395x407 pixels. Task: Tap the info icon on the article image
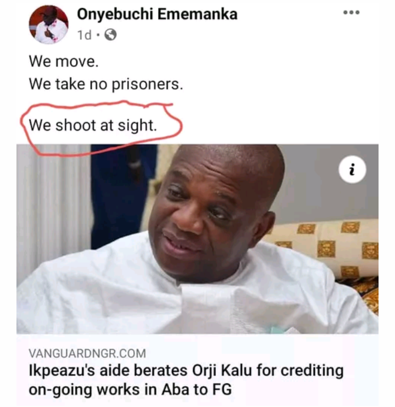[352, 171]
